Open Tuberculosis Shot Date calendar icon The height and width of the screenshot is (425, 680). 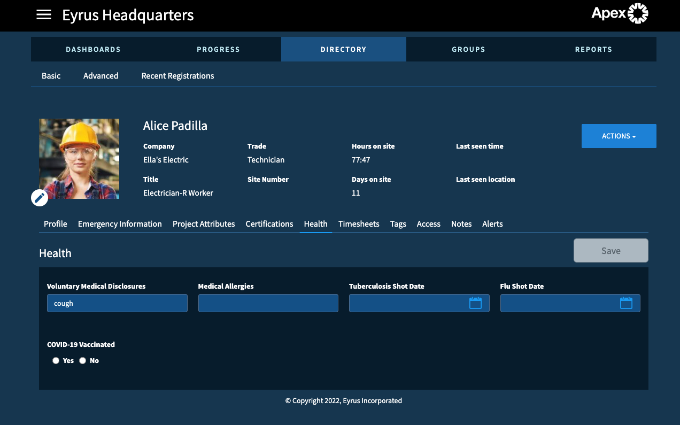475,303
